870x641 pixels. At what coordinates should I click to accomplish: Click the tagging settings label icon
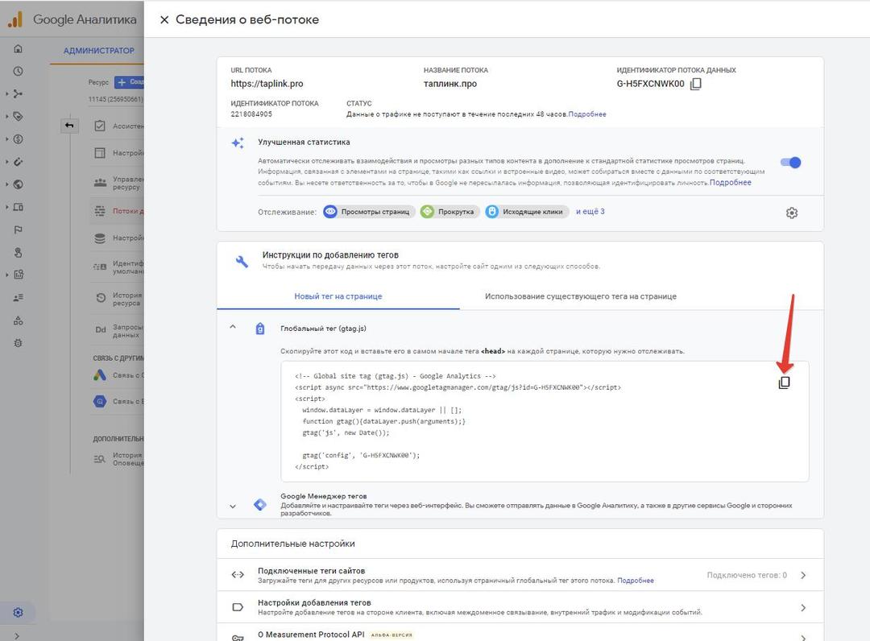coord(238,607)
